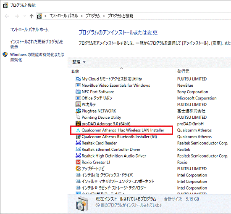Click the インテル グラフィックス・ドライバー icon
The image size is (231, 214).
click(78, 175)
